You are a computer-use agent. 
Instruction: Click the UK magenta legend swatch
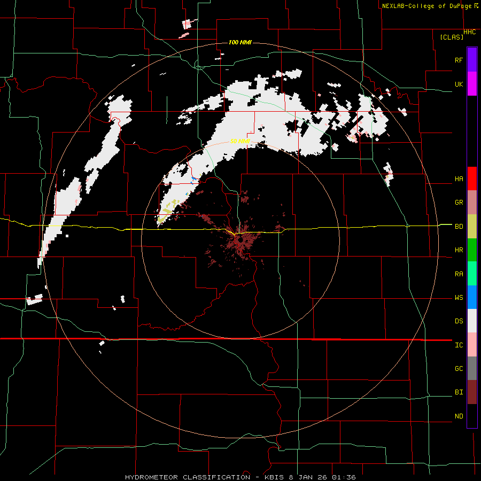(x=472, y=83)
